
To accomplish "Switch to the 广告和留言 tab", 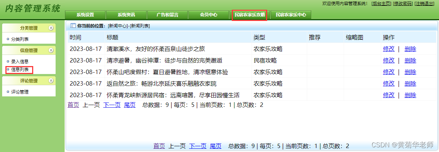I will (168, 15).
